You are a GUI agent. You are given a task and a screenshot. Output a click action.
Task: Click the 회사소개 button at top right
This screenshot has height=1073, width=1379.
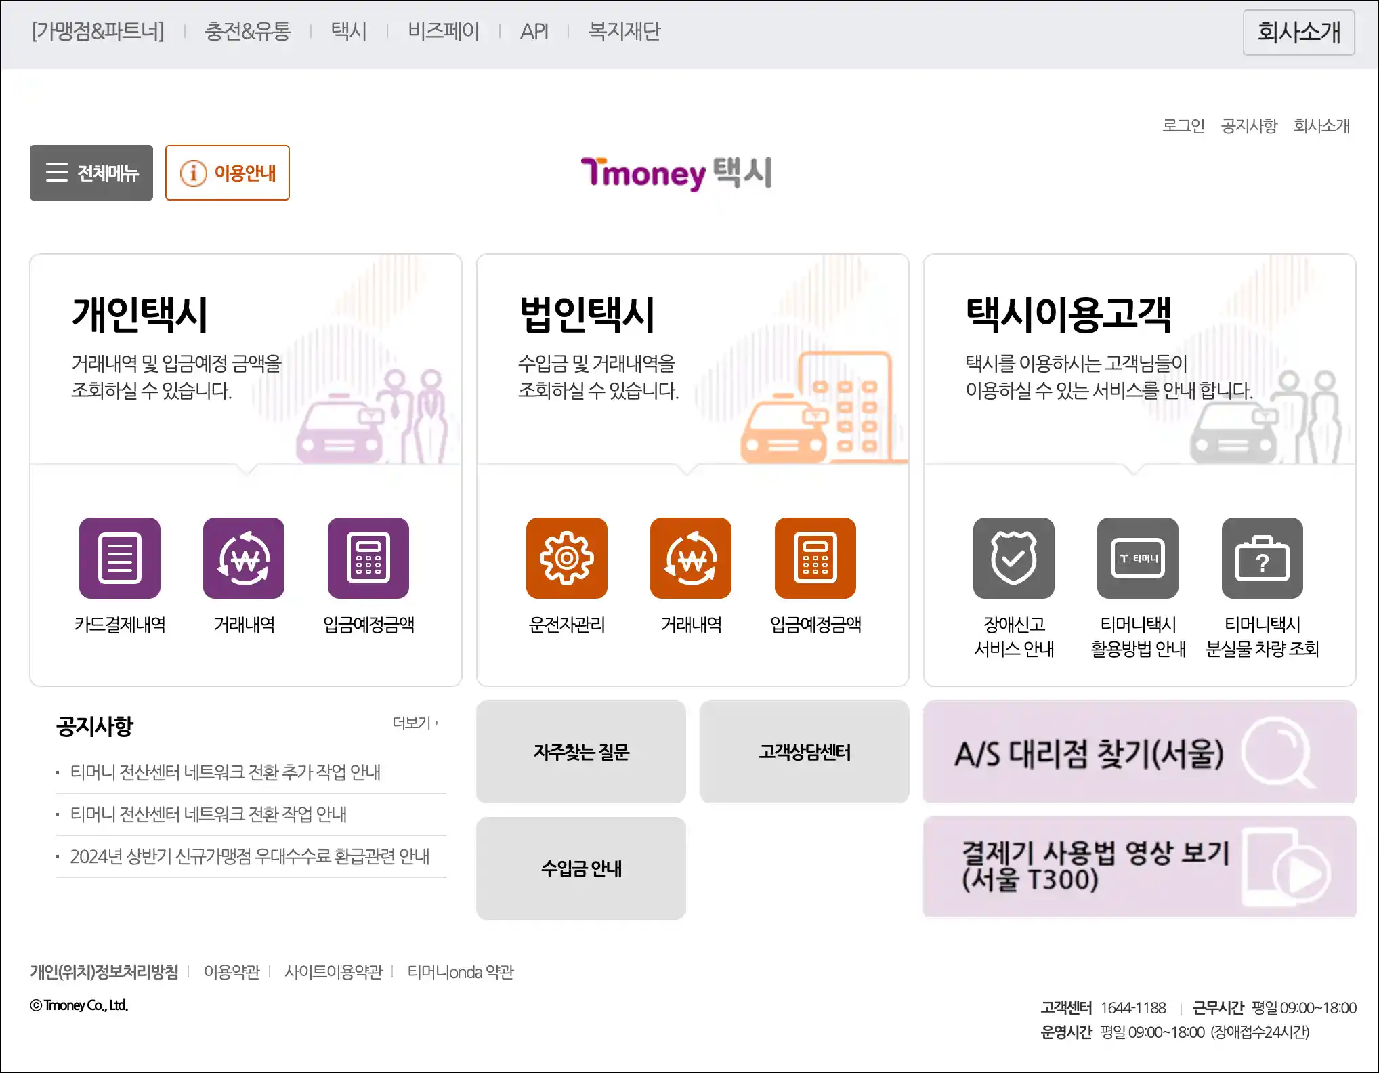click(1299, 33)
